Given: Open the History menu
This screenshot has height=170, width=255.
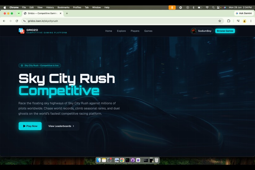Looking at the screenshot, I should pos(50,8).
